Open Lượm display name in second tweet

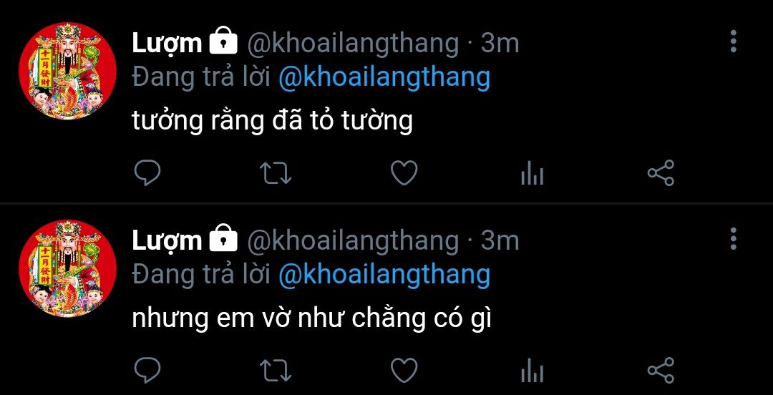167,241
